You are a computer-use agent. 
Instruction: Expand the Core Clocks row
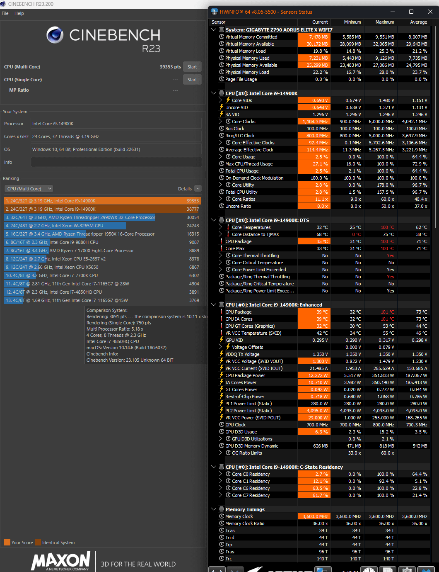point(221,122)
